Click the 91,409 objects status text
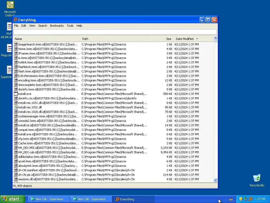 23,186
